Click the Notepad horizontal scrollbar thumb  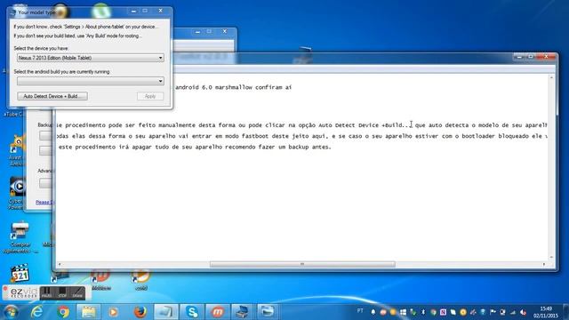302,265
